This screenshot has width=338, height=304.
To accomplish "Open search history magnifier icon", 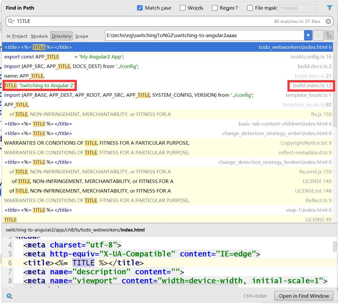I will [x=11, y=21].
